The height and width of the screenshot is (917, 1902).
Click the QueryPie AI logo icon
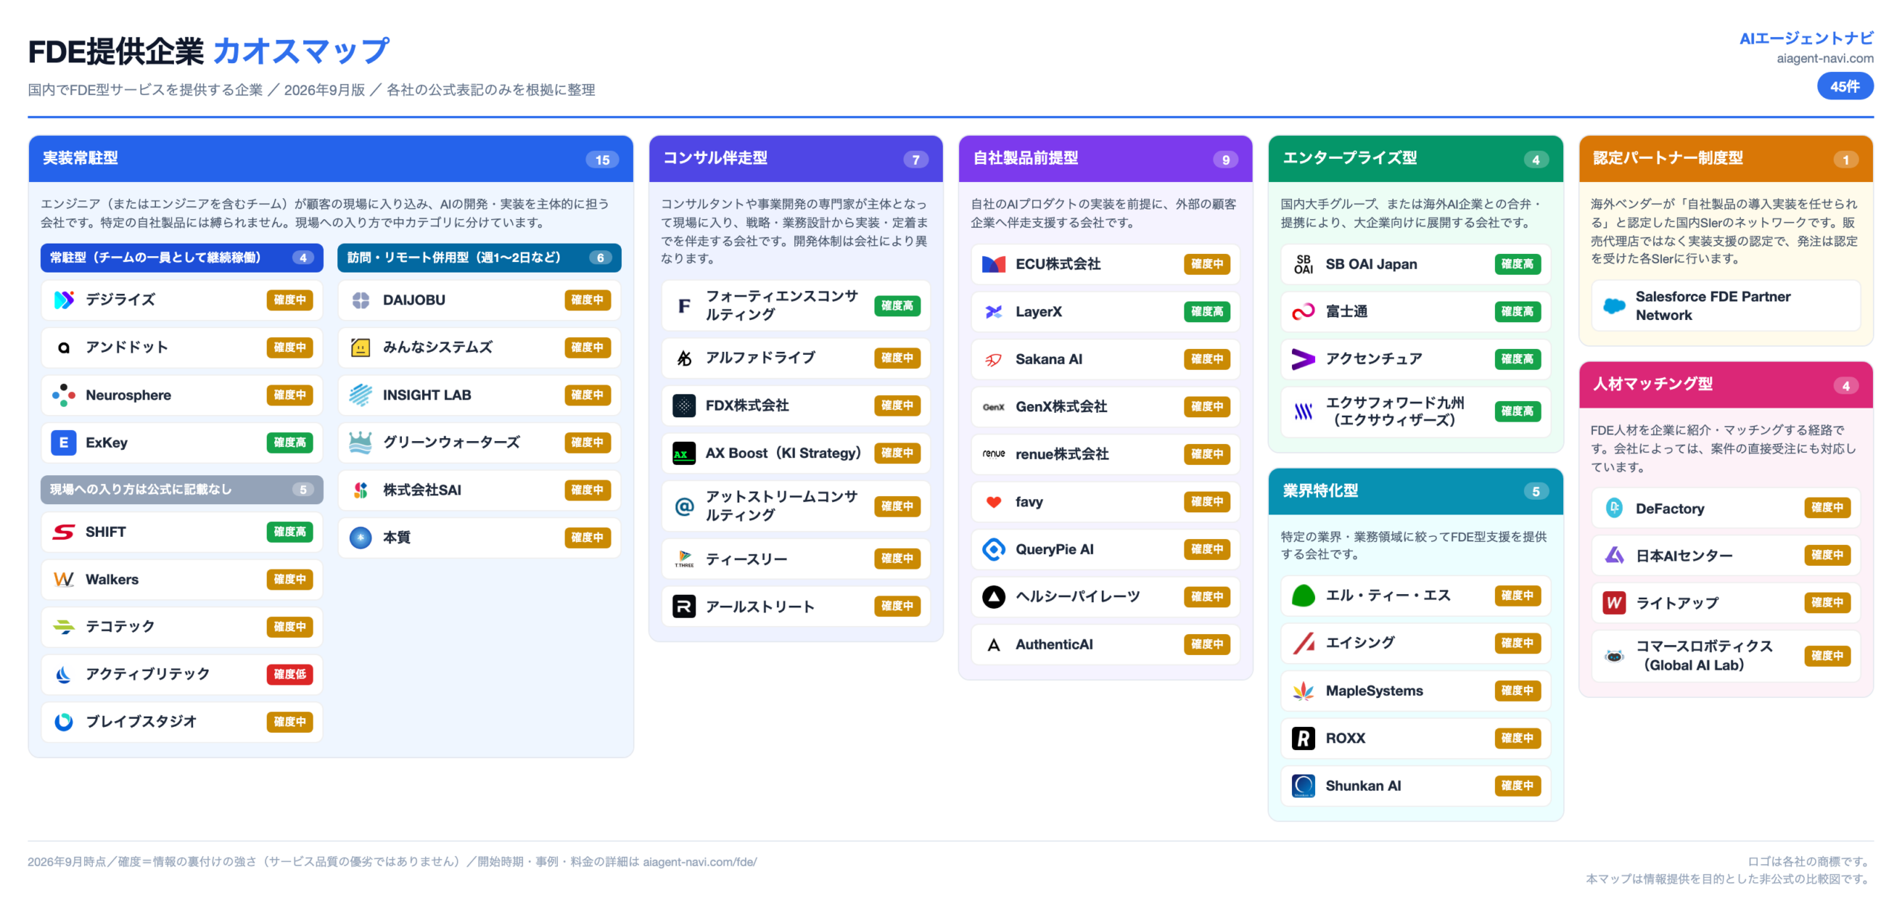993,549
